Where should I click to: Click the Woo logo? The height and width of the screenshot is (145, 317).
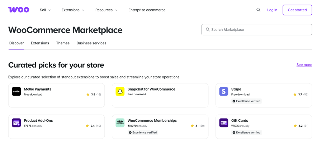19,10
